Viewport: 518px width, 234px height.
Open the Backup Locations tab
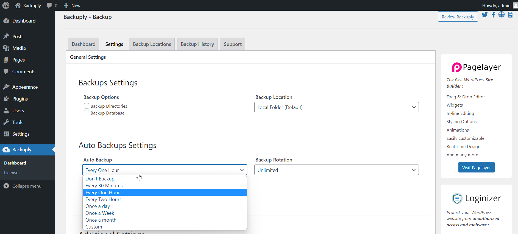[152, 44]
